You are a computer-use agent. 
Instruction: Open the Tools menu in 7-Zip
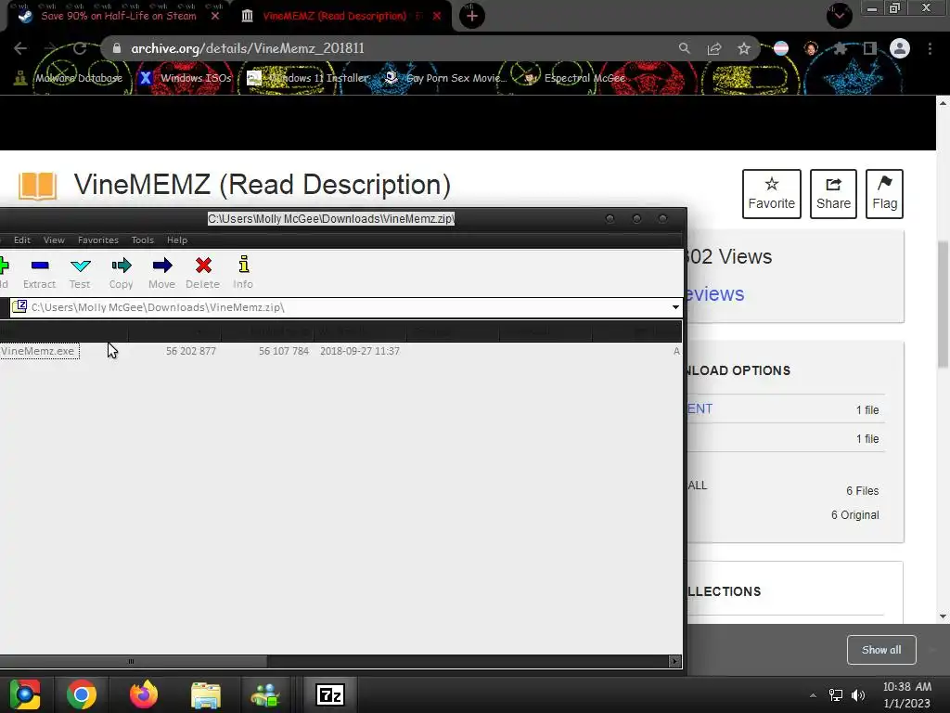click(x=143, y=240)
